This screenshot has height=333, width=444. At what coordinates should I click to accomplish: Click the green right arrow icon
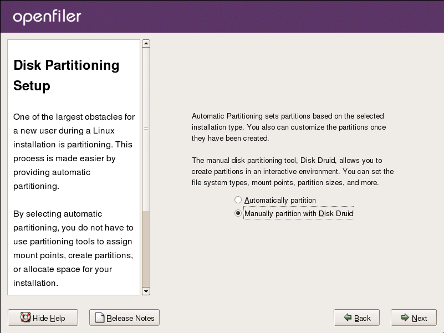(x=405, y=317)
